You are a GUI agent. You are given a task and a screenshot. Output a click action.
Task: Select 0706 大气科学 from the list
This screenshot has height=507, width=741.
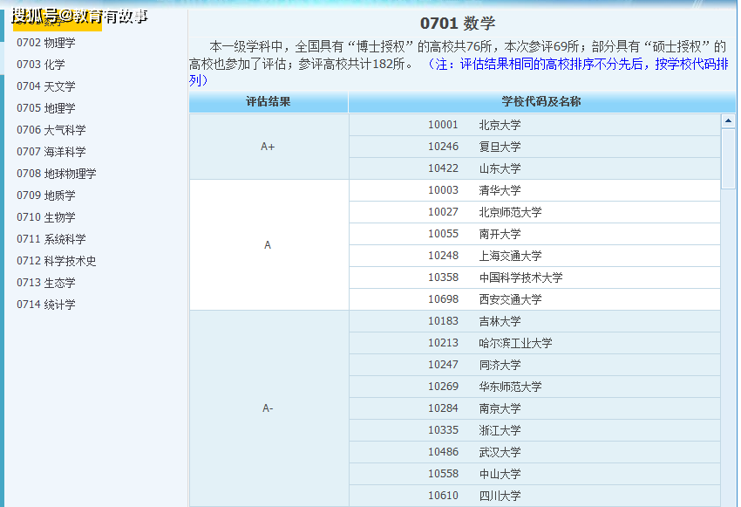tap(51, 130)
